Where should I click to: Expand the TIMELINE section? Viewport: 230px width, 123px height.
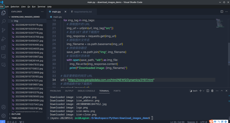pyautogui.click(x=16, y=118)
